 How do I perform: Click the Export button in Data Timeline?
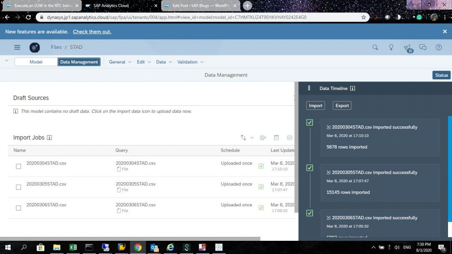coord(342,106)
